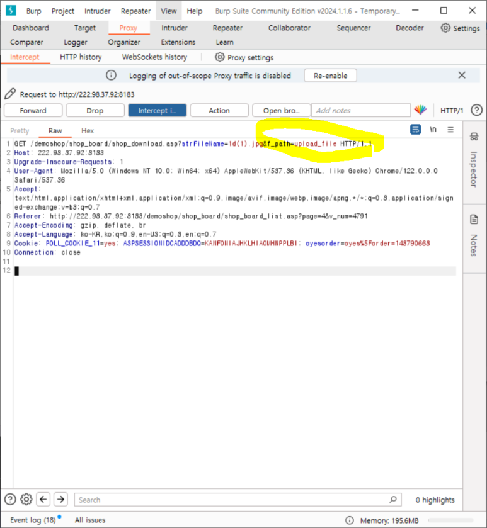This screenshot has height=528, width=487.
Task: Click the Host header line in request
Action: pos(59,153)
